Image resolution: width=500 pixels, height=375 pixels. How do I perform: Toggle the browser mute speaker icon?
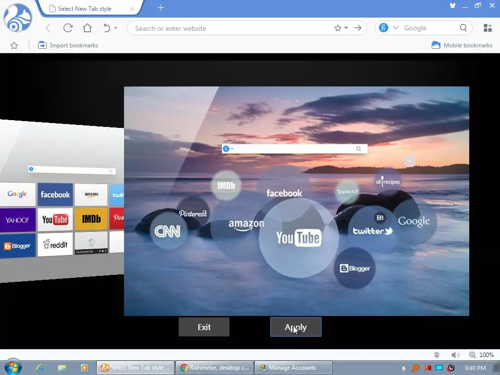coord(456,355)
